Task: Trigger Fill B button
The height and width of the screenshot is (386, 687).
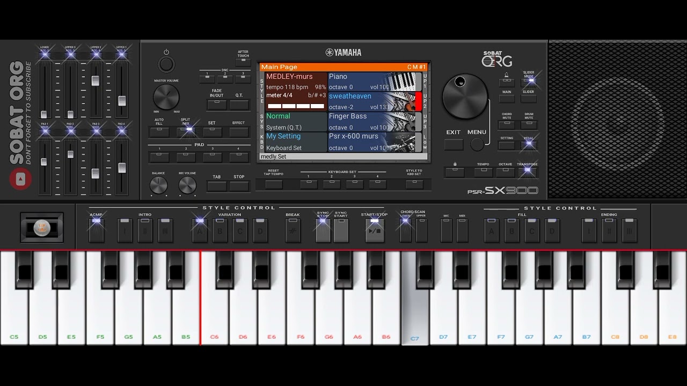Action: click(511, 231)
